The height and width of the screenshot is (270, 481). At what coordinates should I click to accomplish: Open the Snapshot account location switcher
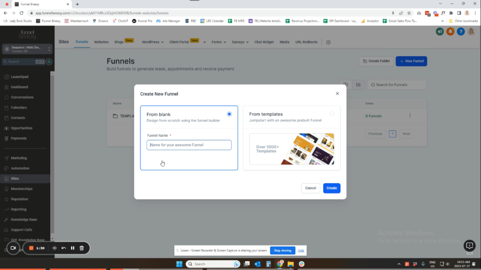(x=27, y=49)
